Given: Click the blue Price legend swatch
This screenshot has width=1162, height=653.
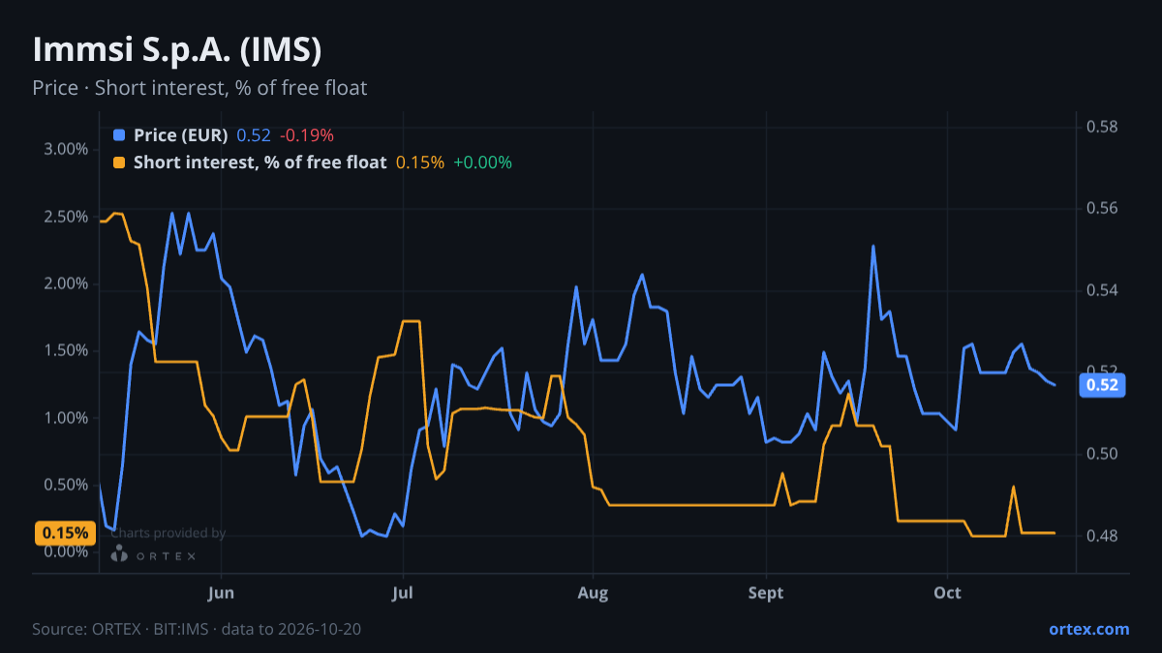Looking at the screenshot, I should coord(119,135).
